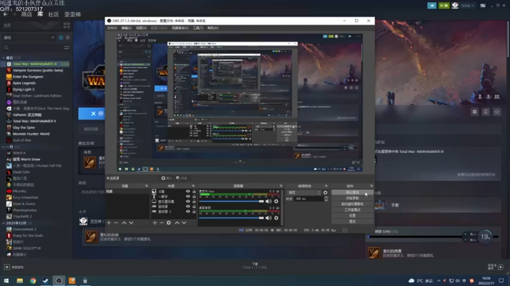
Task: Open the View menu in OBS
Action: tap(141, 28)
